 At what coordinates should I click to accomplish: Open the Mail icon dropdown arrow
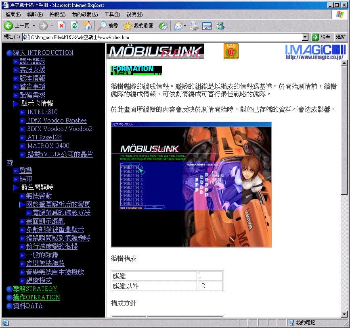coord(185,26)
